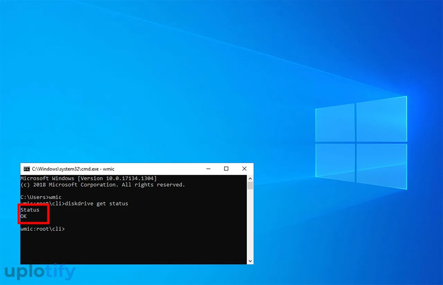Screen dimensions: 443x285
Task: Click the Status header output
Action: coord(30,210)
